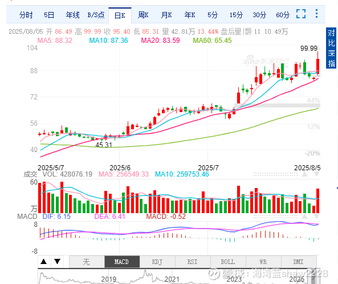
Task: Click the volume panel dotted drag handle
Action: click(x=275, y=174)
